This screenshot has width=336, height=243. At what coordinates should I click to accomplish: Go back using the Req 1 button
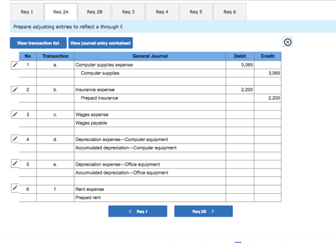[x=137, y=211]
